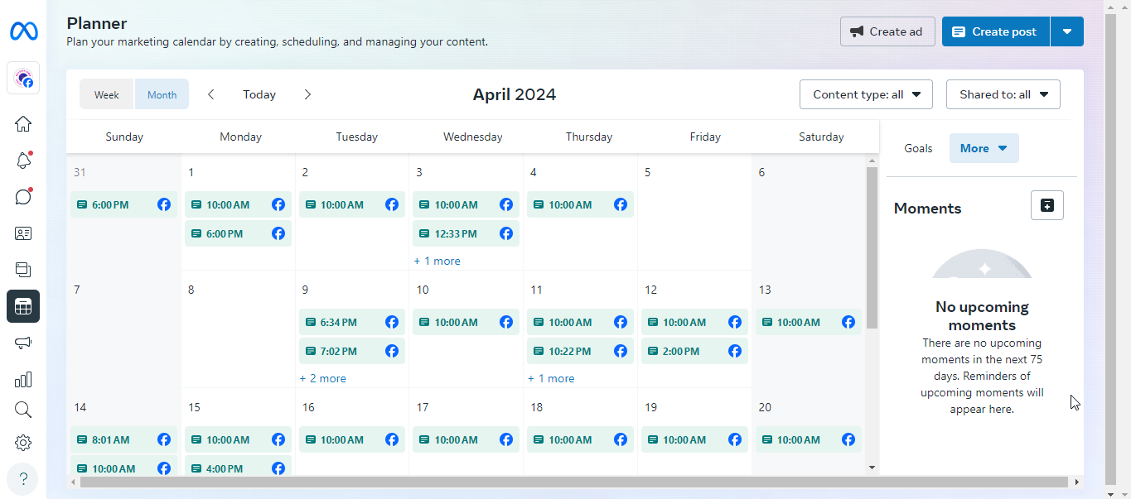The image size is (1131, 499).
Task: Expand the Create post arrow dropdown
Action: click(x=1067, y=31)
